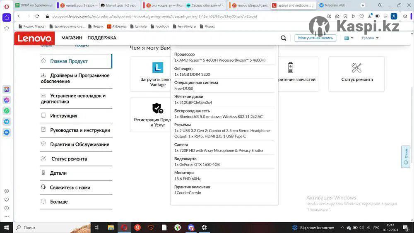Open AliExpress bookmark
The width and height of the screenshot is (414, 233).
[117, 26]
